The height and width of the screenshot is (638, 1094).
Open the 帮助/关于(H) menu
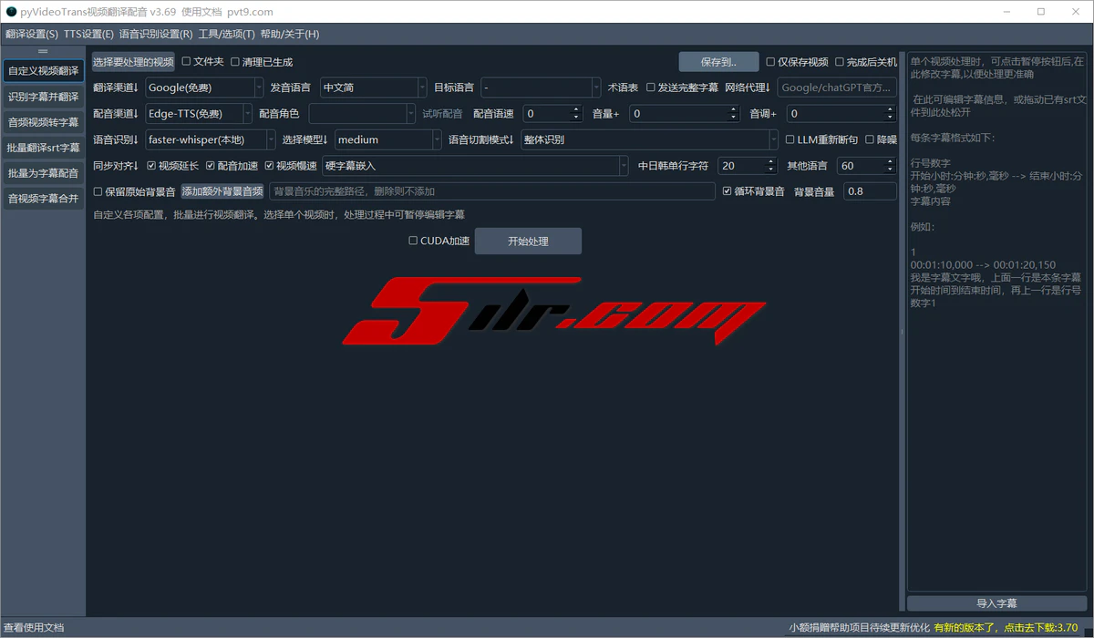coord(290,35)
